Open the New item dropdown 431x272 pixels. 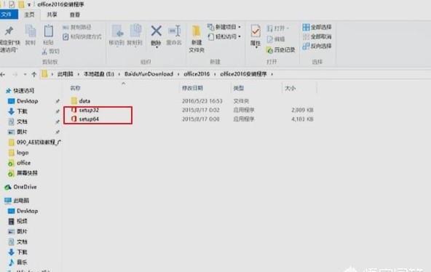224,27
